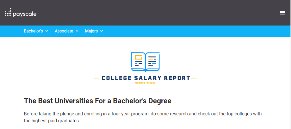Click the paragraph about highest-paid graduates
The image size is (291, 129).
pos(143,117)
